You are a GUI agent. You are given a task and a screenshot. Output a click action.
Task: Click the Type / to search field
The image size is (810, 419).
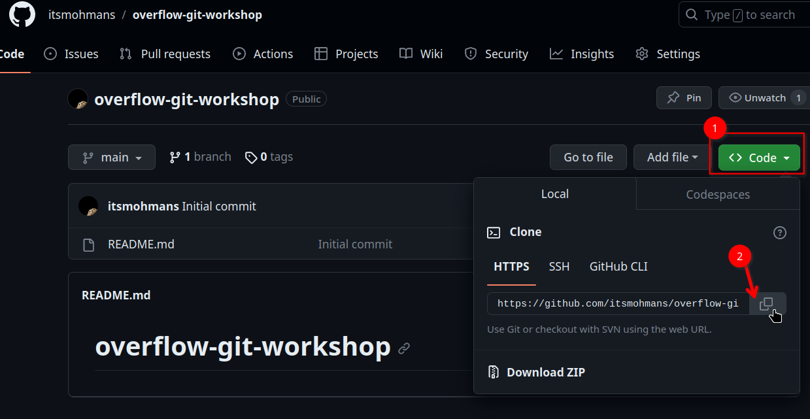click(745, 14)
